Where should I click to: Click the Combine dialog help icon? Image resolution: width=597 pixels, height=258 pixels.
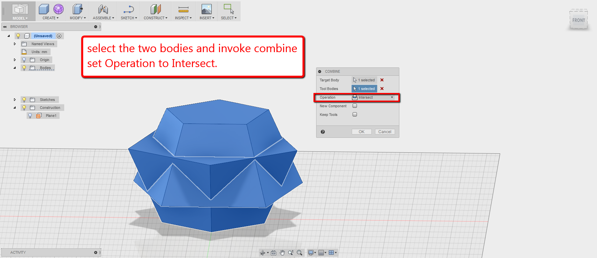click(323, 132)
